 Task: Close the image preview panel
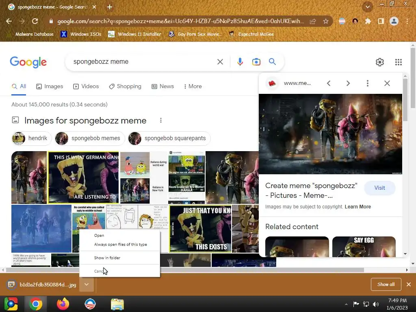coord(387,83)
